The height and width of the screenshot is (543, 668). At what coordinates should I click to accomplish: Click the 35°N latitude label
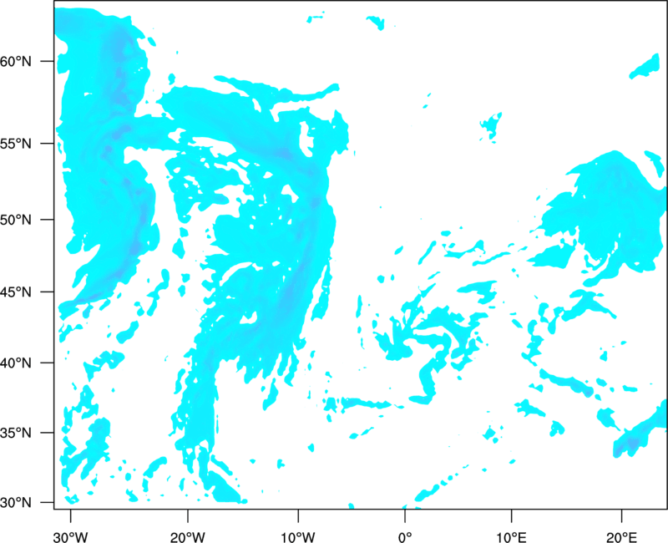(x=16, y=433)
